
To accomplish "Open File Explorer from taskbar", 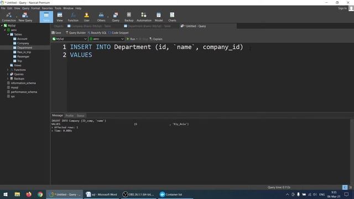I will tap(17, 195).
